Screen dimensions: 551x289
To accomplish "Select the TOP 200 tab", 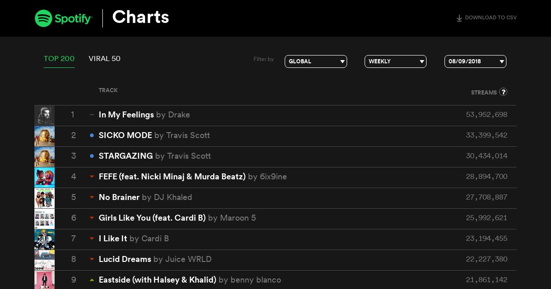I will click(59, 59).
